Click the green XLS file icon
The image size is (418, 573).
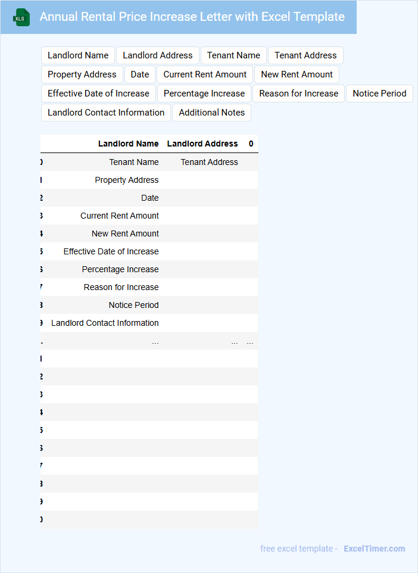point(21,17)
